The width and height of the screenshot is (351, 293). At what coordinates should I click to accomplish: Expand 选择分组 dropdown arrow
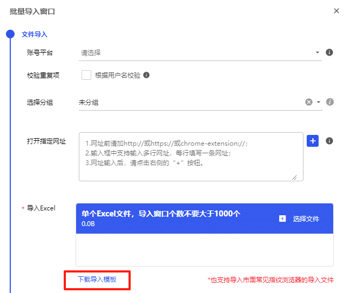tap(318, 102)
